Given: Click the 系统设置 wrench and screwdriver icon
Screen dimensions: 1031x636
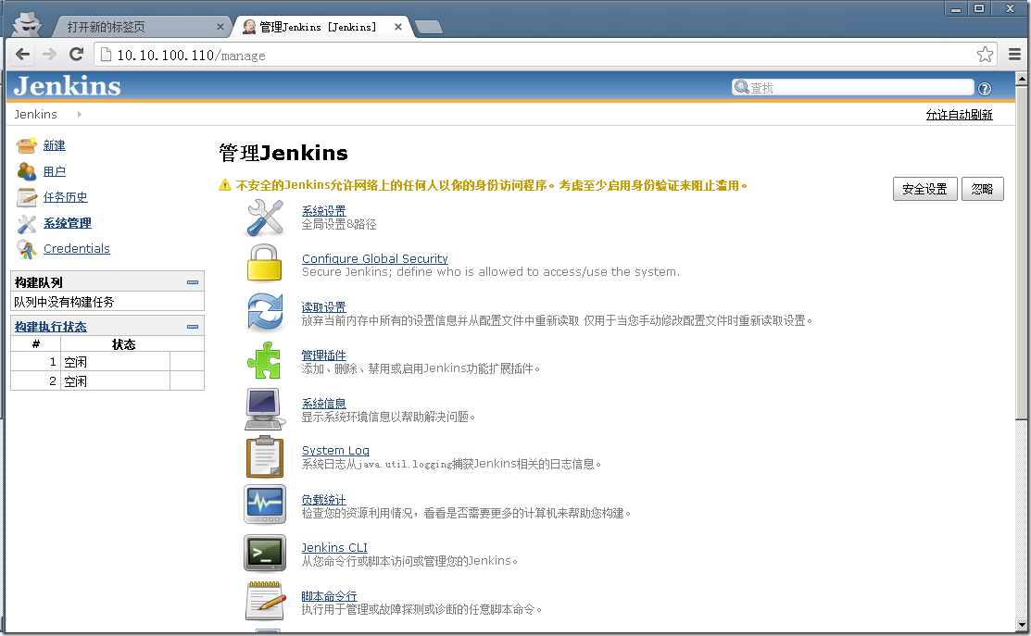Looking at the screenshot, I should pos(265,218).
